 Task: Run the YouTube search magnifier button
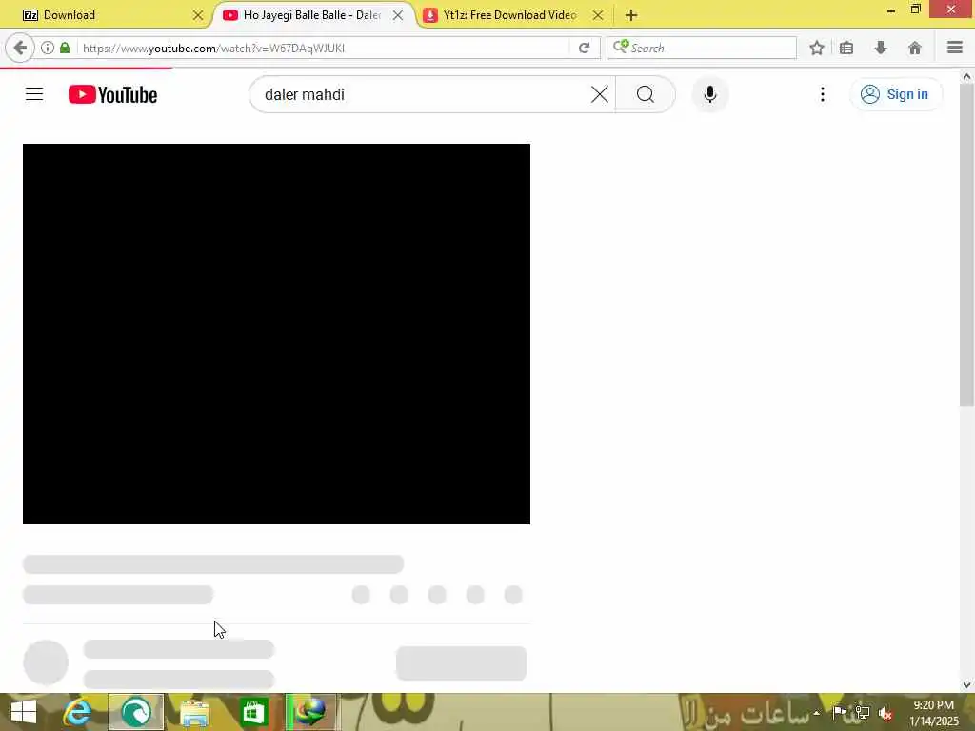pos(646,94)
